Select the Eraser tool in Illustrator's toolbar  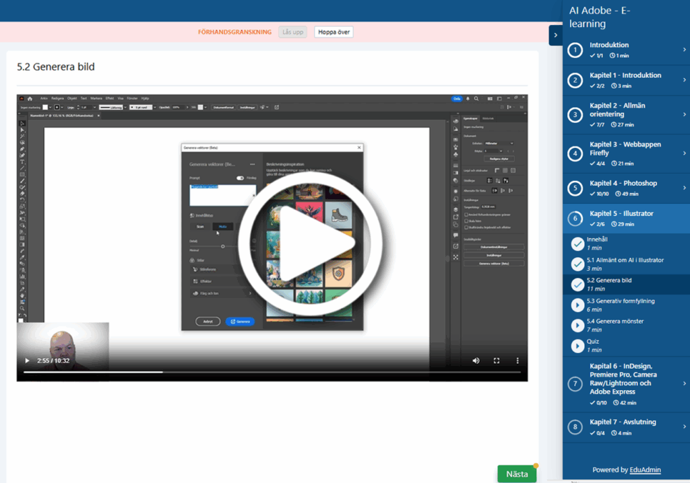click(22, 193)
